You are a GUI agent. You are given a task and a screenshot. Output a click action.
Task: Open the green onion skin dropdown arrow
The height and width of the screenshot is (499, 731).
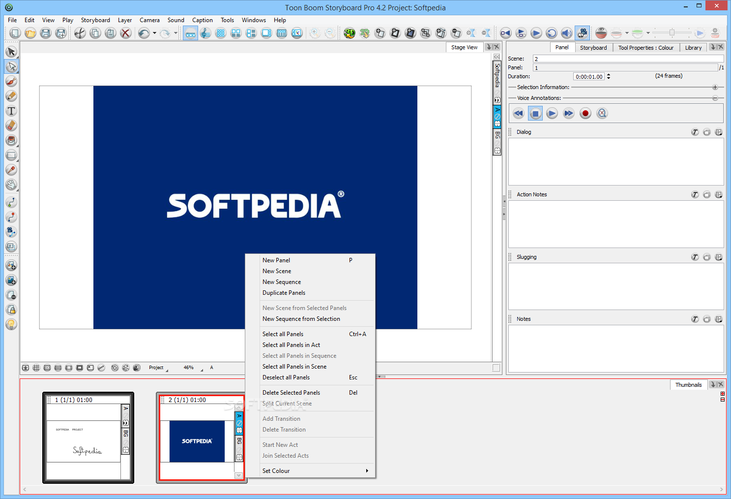648,33
